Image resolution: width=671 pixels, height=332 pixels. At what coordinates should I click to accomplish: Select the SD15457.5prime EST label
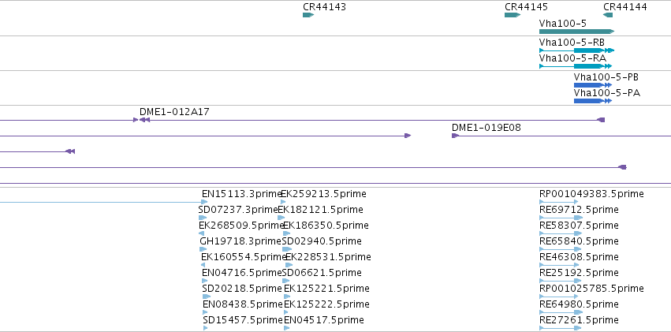point(243,320)
